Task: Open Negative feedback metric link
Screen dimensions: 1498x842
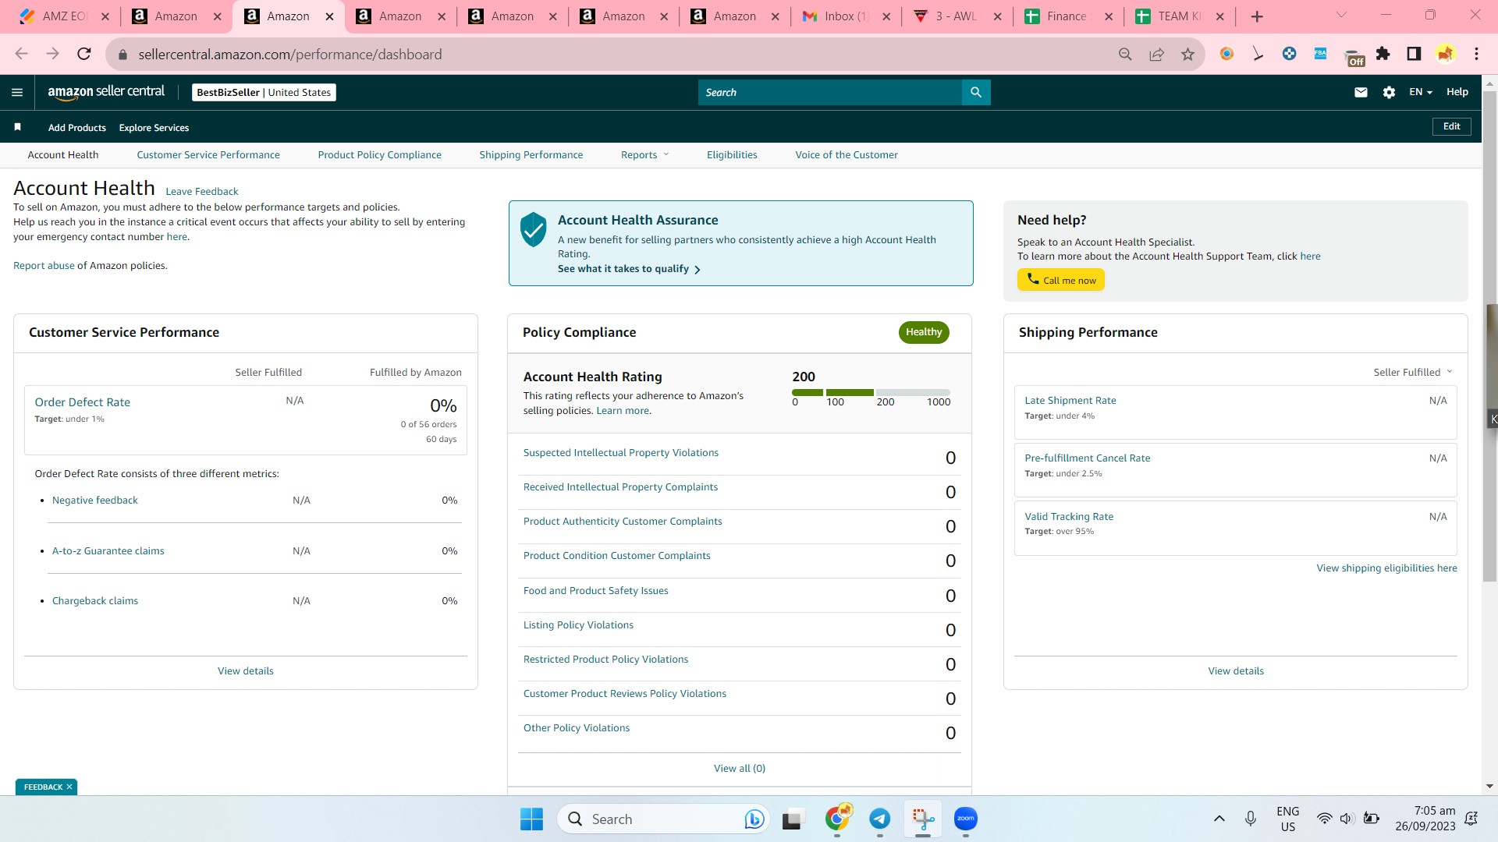Action: click(x=95, y=501)
